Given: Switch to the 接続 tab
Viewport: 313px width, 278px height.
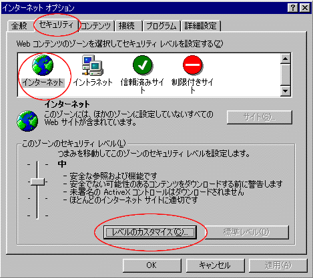Looking at the screenshot, I should click(x=127, y=26).
